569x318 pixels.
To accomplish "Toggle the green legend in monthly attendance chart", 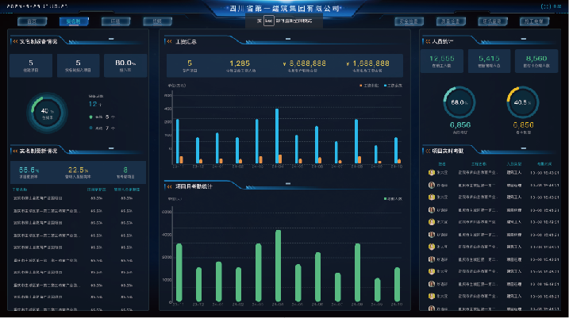I will pos(385,200).
